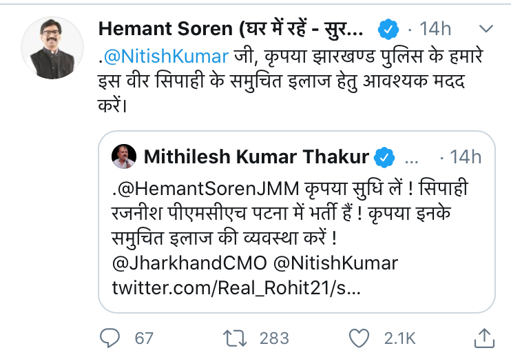Click Mithilesh Kumar Thakur's small avatar
511x357 pixels.
coord(123,156)
